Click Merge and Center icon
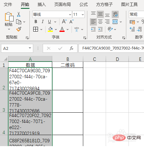The image size is (144, 148). tap(115, 22)
